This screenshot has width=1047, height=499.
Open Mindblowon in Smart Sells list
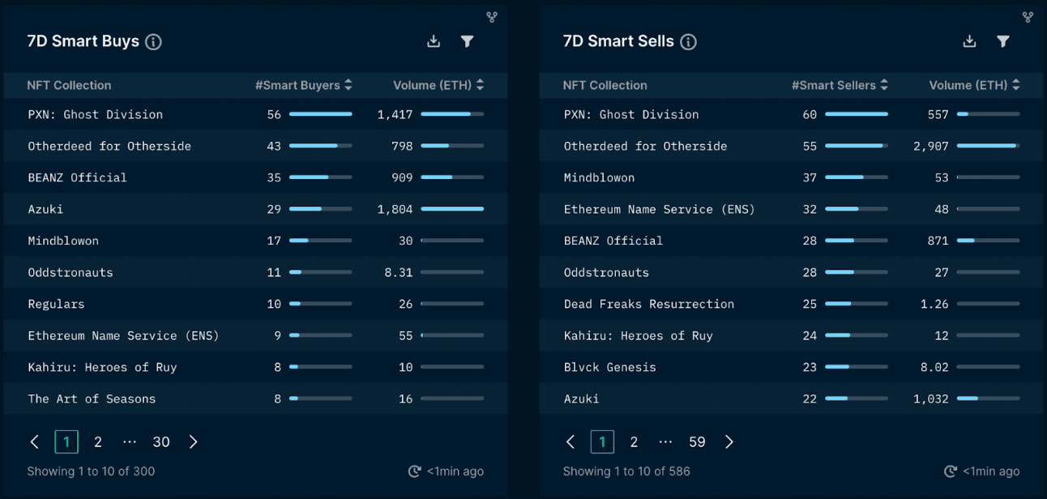tap(600, 177)
